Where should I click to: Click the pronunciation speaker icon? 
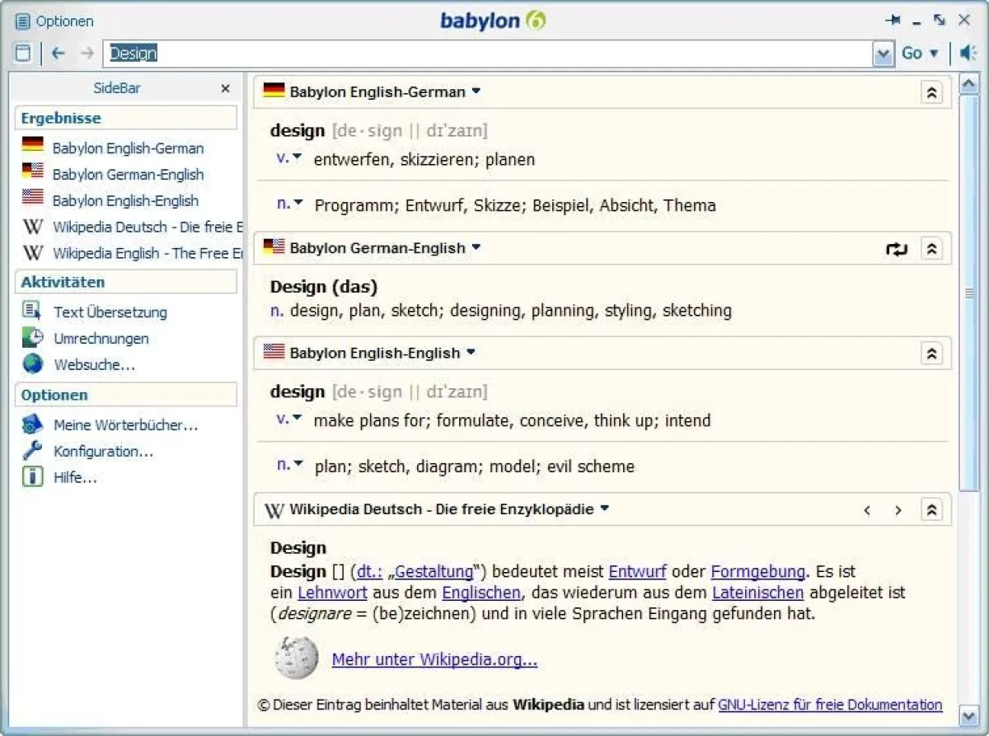[967, 53]
